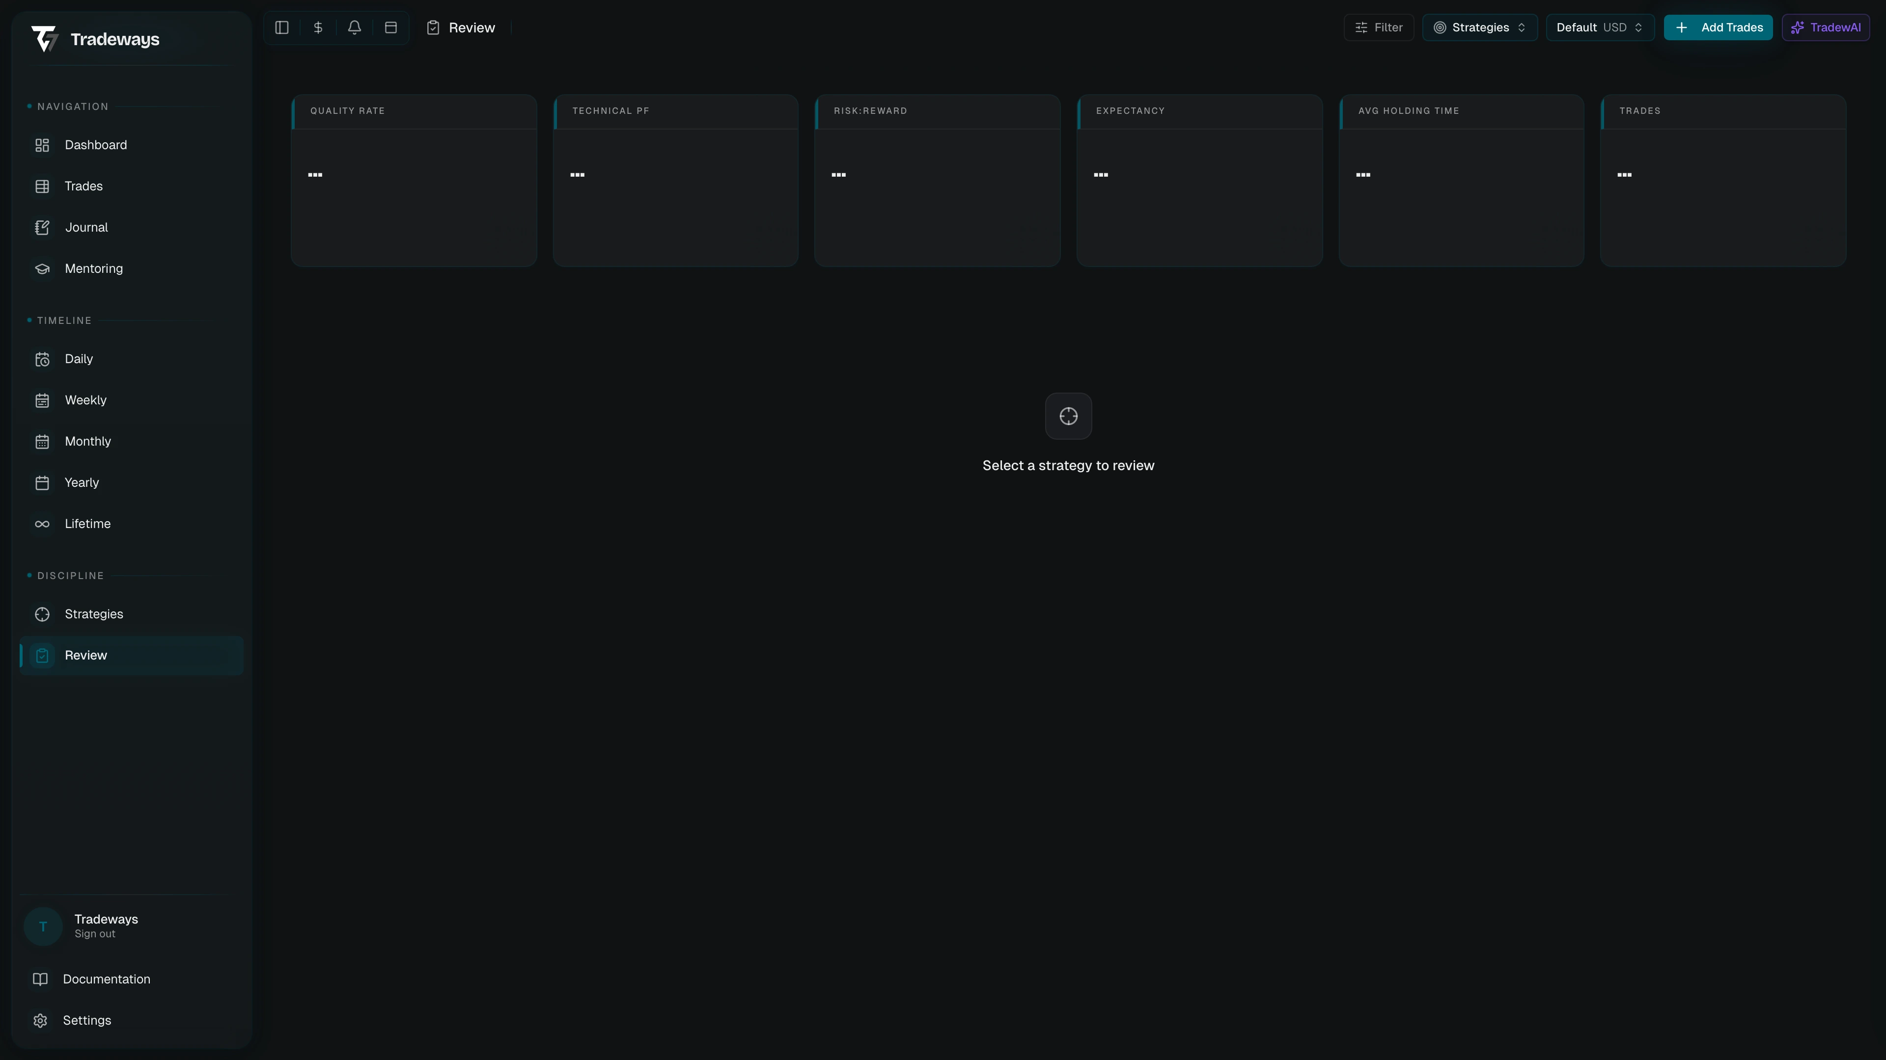Open the Documentation link
Viewport: 1886px width, 1060px height.
(106, 979)
